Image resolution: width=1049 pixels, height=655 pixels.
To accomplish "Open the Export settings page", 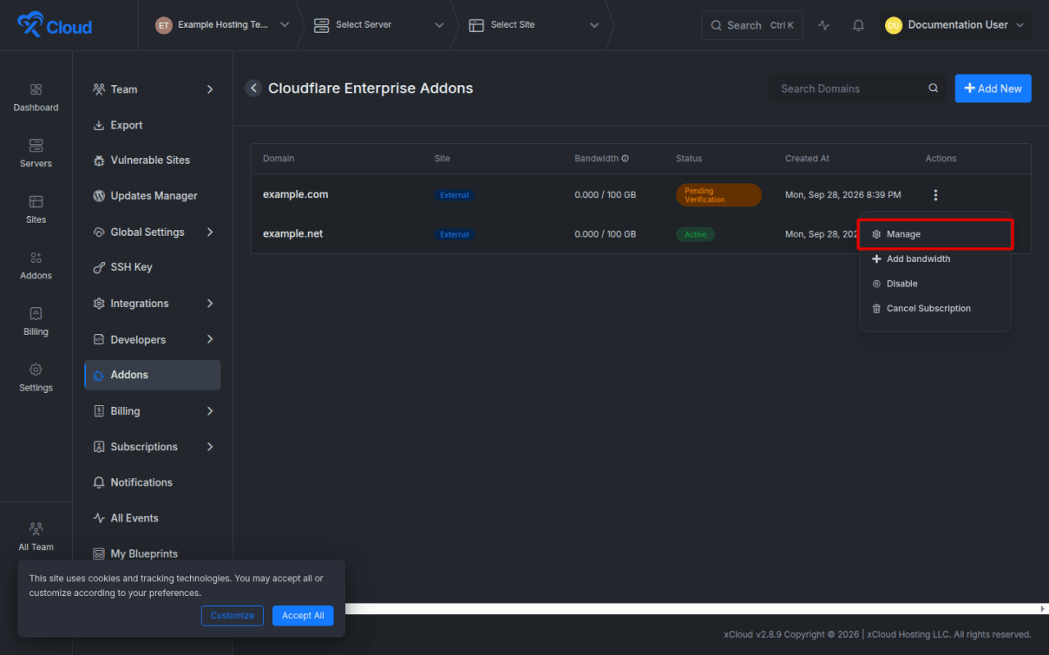I will (x=152, y=125).
